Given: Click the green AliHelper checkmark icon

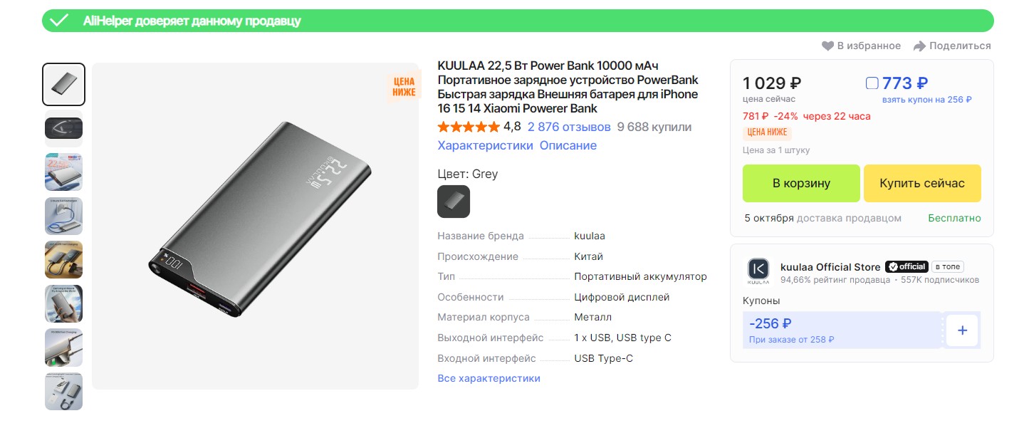Looking at the screenshot, I should point(58,21).
